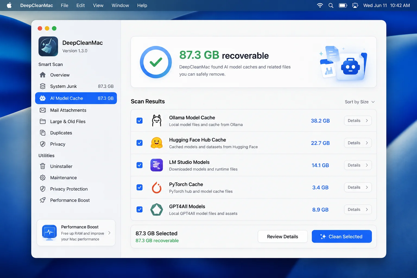The height and width of the screenshot is (278, 417).
Task: Open the Edit menu
Action: (81, 5)
